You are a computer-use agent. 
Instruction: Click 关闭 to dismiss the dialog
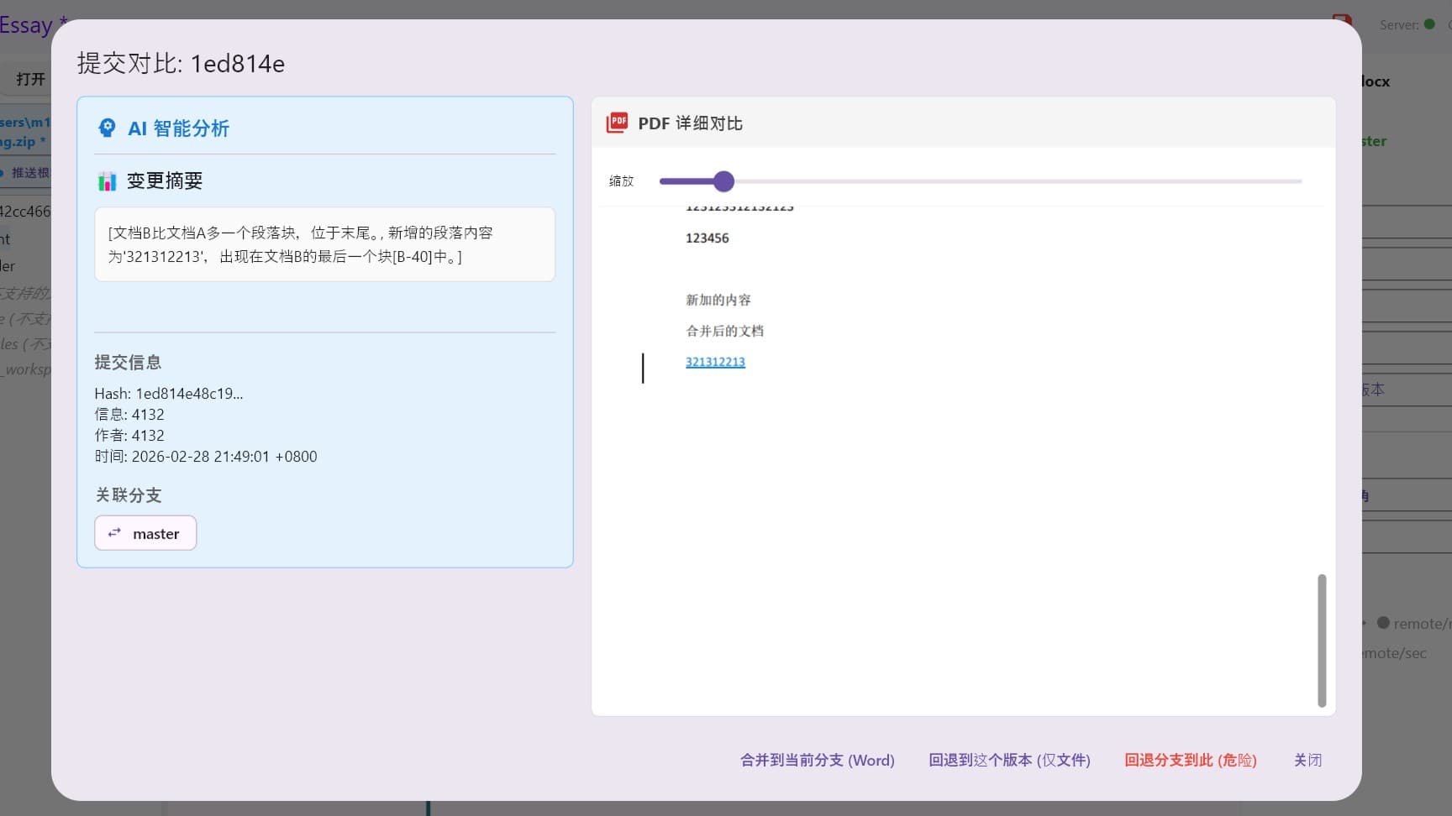click(x=1307, y=761)
